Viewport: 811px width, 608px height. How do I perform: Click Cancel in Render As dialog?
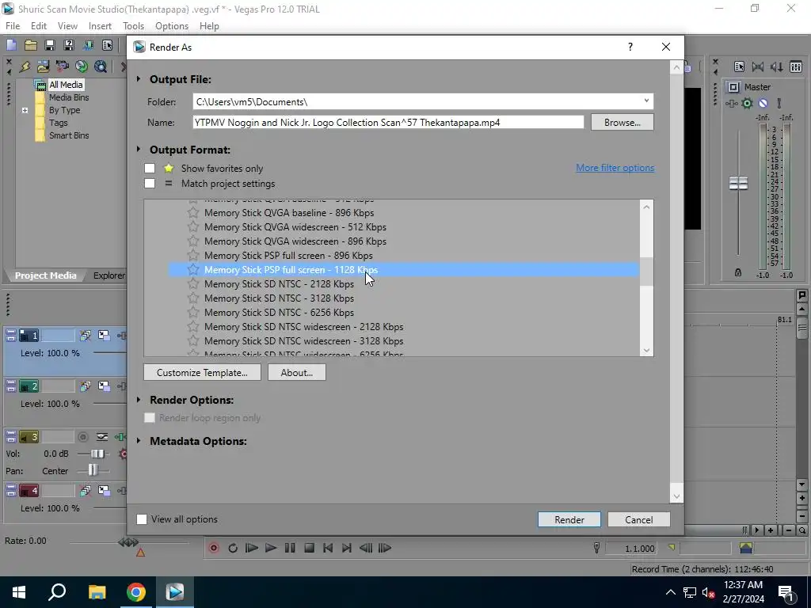coord(639,519)
